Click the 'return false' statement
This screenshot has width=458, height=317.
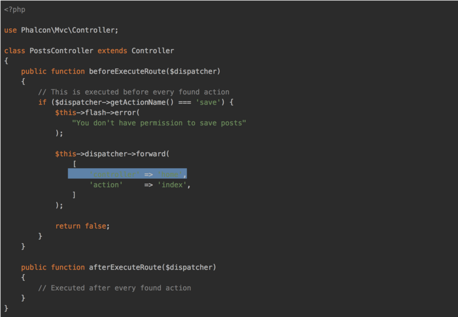point(82,226)
